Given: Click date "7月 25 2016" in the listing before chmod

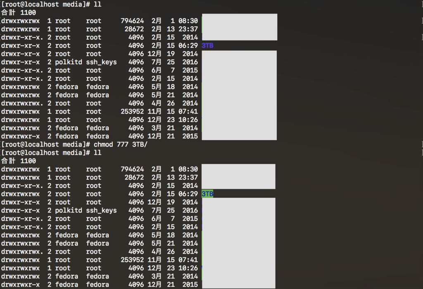Looking at the screenshot, I should coord(175,62).
